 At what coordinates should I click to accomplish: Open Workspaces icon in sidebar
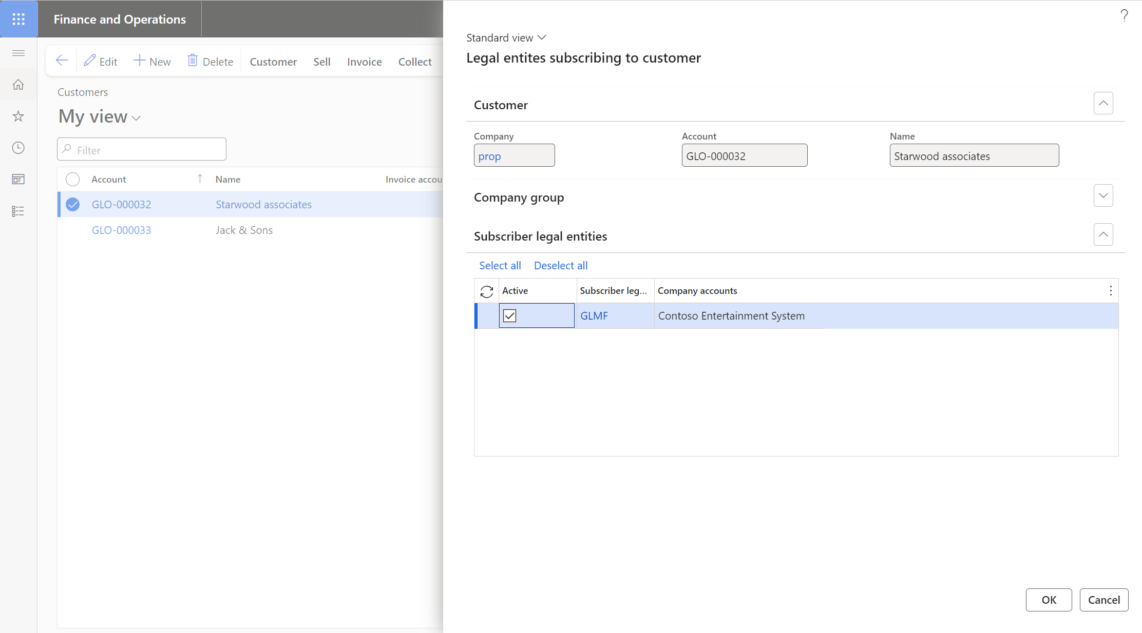pos(18,180)
